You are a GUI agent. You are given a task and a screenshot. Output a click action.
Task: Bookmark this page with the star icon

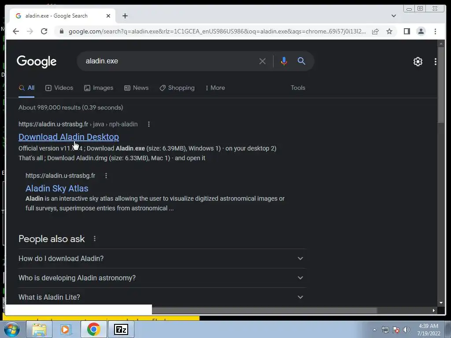389,31
